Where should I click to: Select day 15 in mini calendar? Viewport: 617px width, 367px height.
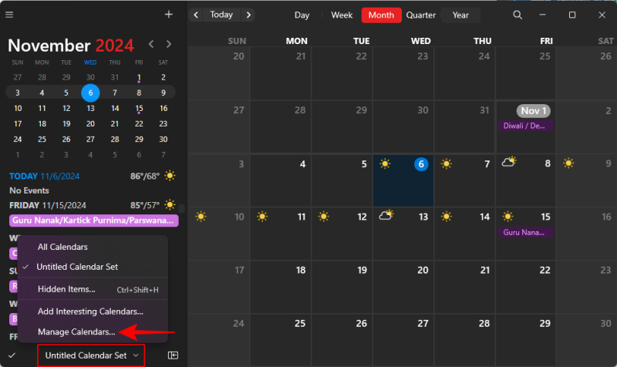[139, 108]
